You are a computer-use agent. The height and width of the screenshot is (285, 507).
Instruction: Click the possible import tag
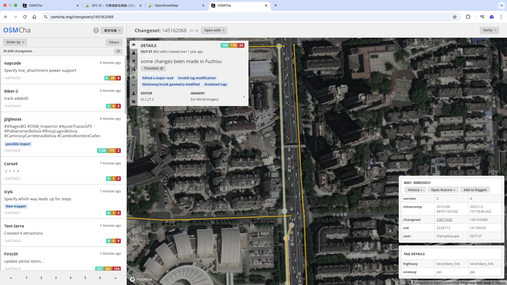click(18, 144)
